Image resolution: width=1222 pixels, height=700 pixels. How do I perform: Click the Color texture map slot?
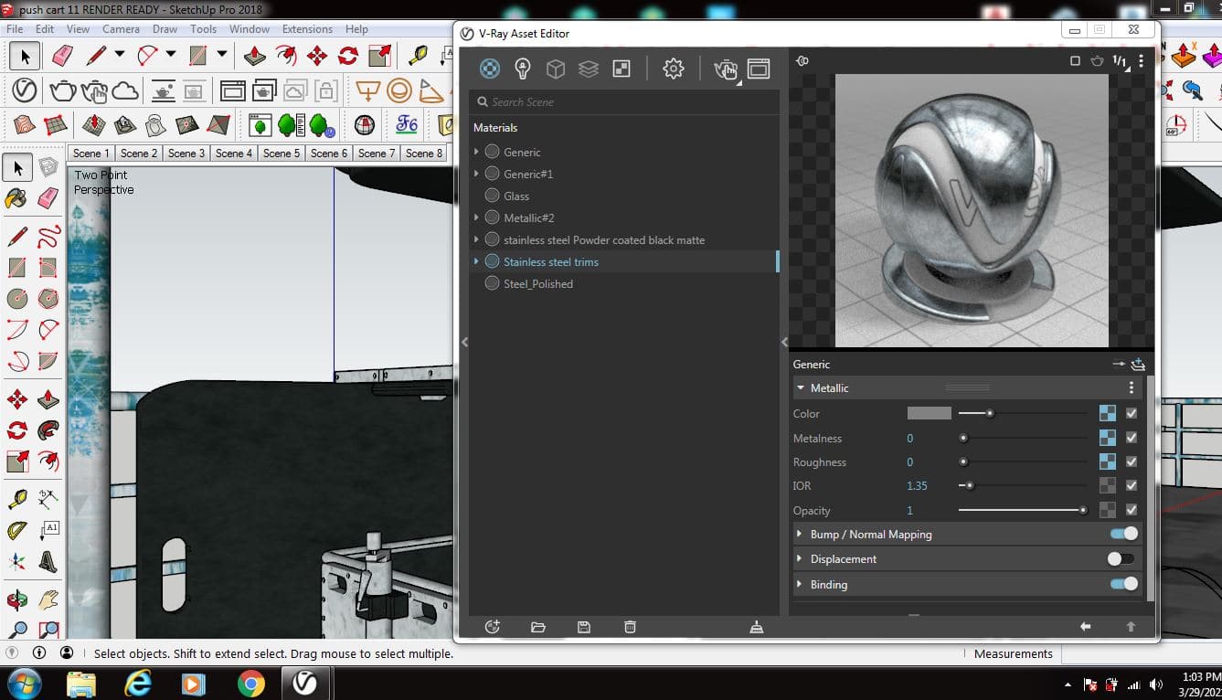[1107, 413]
